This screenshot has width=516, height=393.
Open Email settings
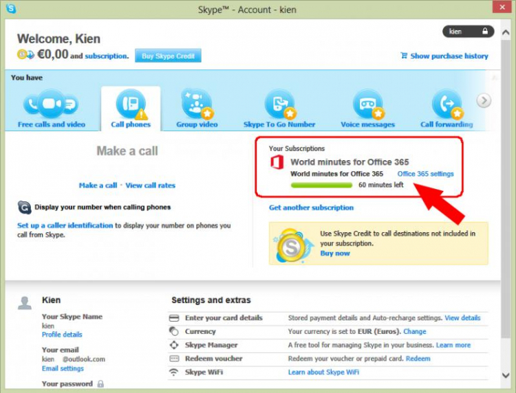63,368
